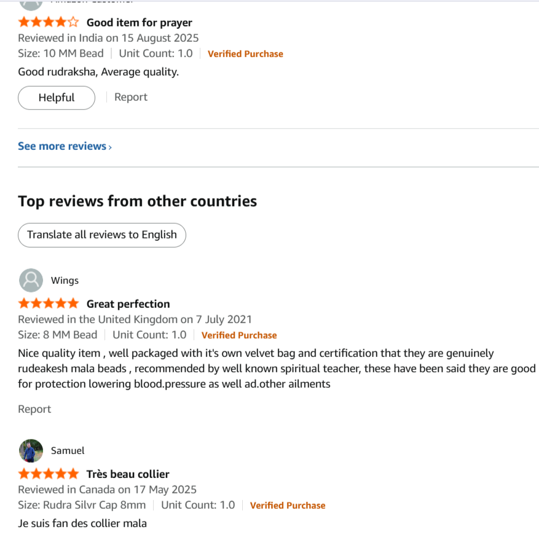Click chevron next to See more reviews
The width and height of the screenshot is (539, 537).
click(110, 147)
